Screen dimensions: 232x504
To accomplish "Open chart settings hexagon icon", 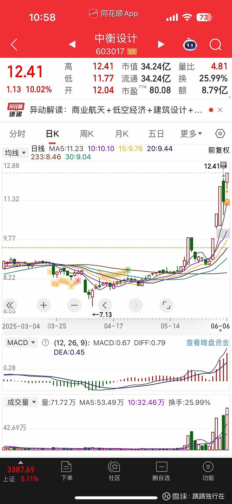I will tap(220, 133).
